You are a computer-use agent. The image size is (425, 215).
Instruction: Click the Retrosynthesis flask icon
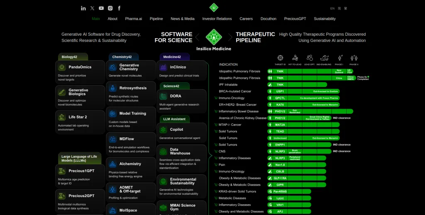coord(112,88)
